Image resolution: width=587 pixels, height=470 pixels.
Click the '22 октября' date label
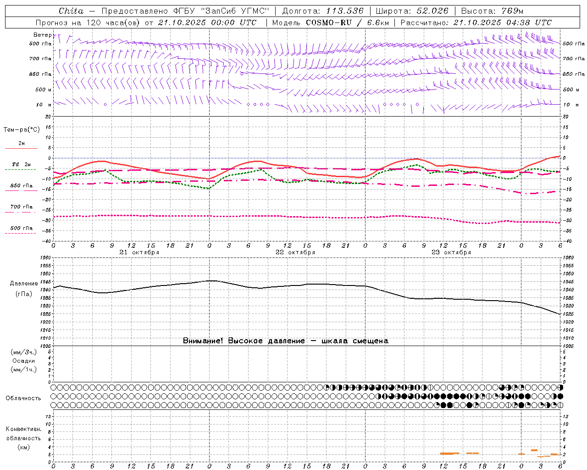pyautogui.click(x=295, y=252)
